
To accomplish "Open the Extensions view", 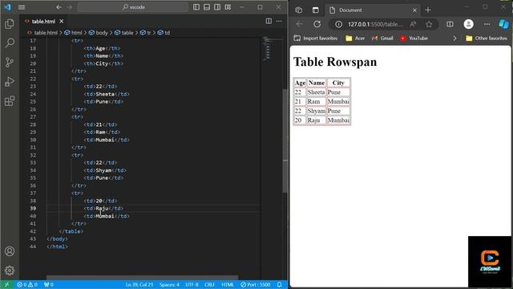I will (10, 101).
